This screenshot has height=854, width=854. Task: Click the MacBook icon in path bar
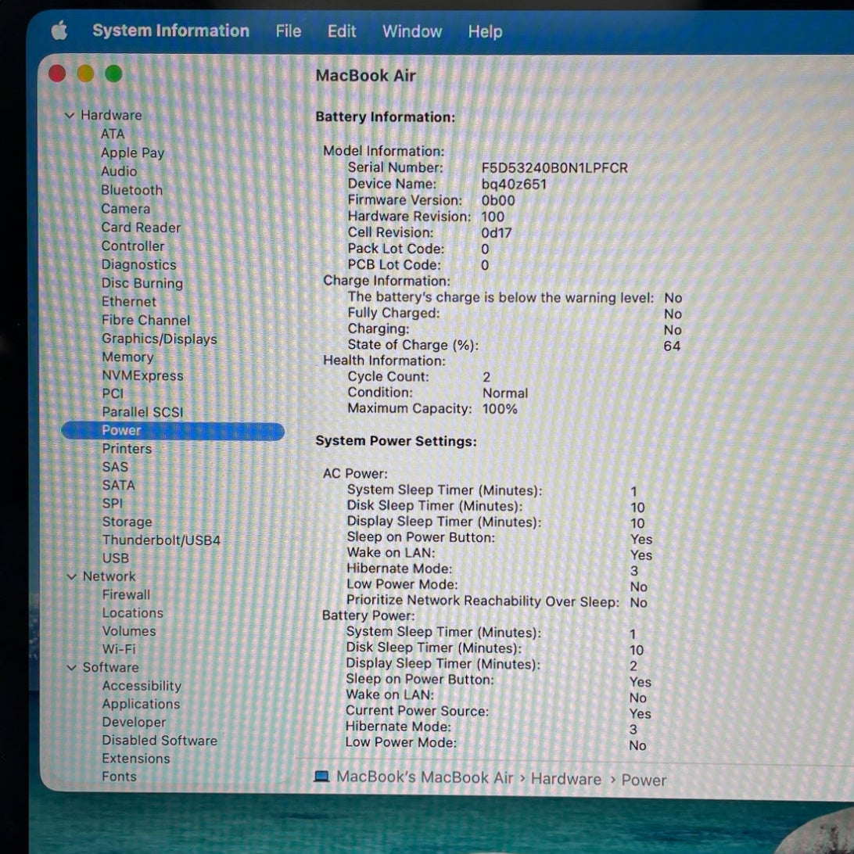(x=321, y=777)
